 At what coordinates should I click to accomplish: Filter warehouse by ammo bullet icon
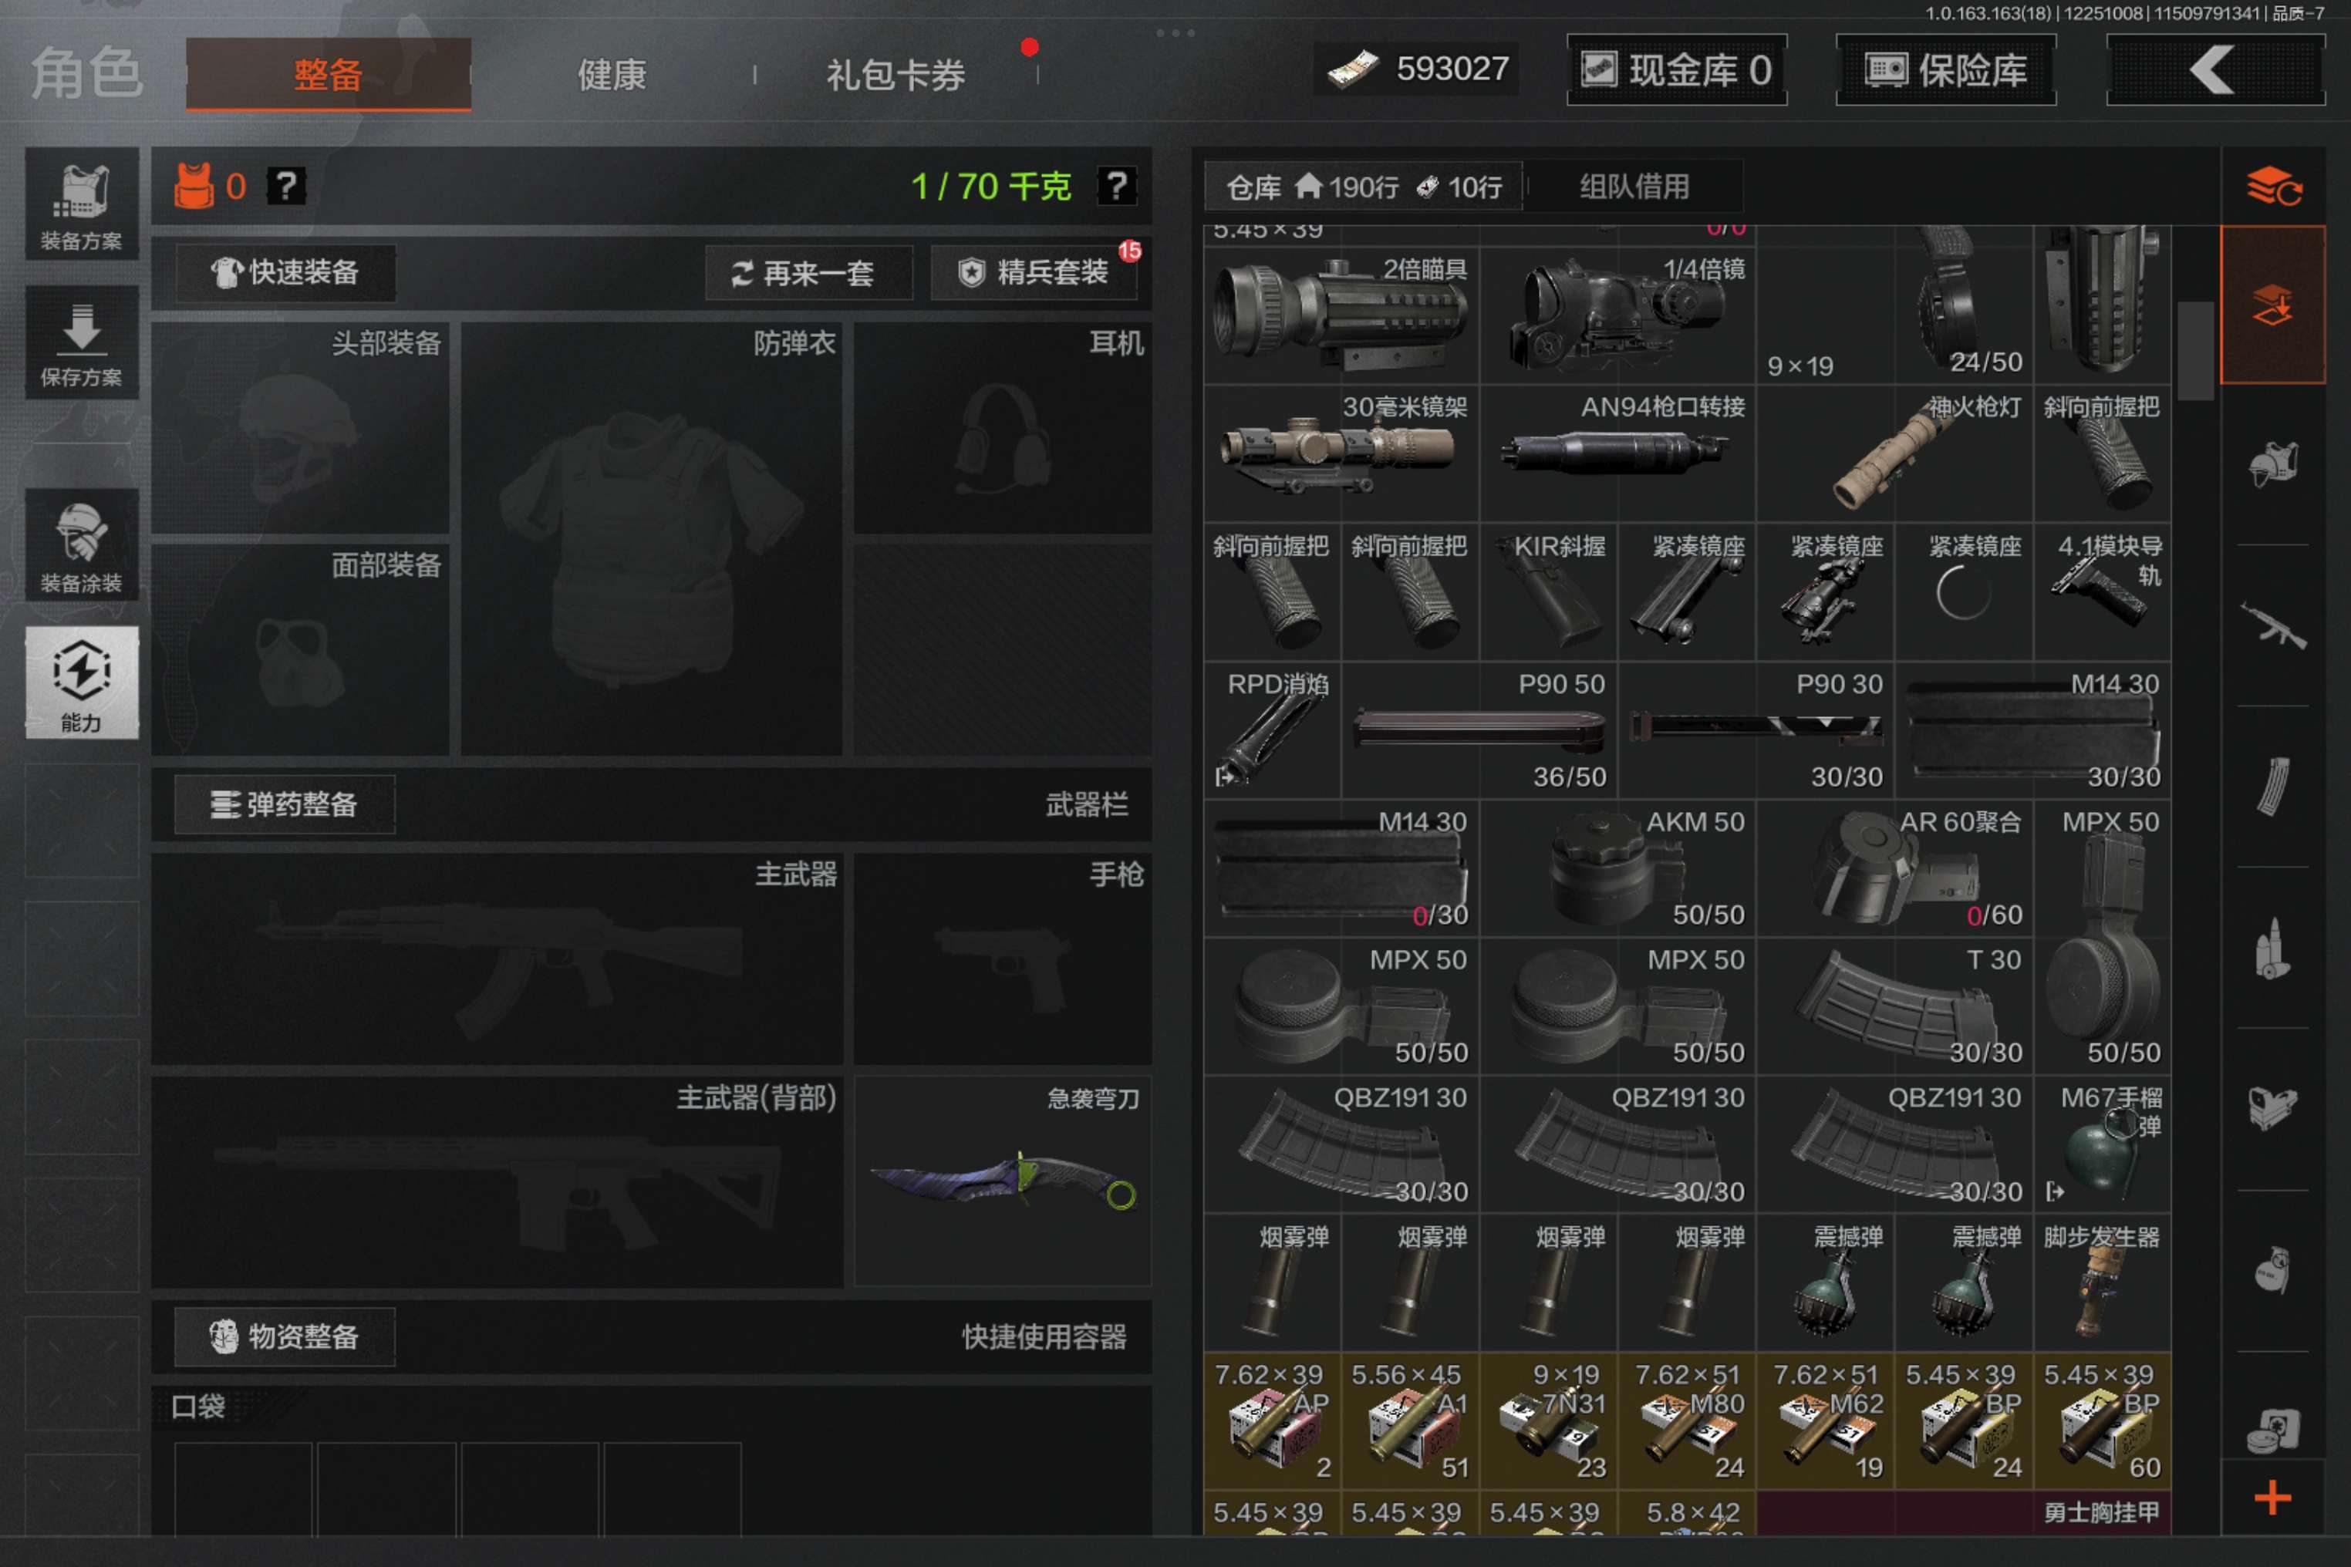(x=2272, y=949)
